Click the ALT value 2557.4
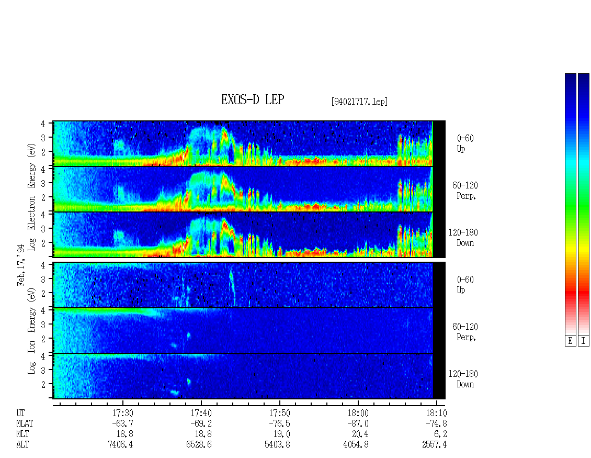The image size is (591, 458). coord(434,445)
